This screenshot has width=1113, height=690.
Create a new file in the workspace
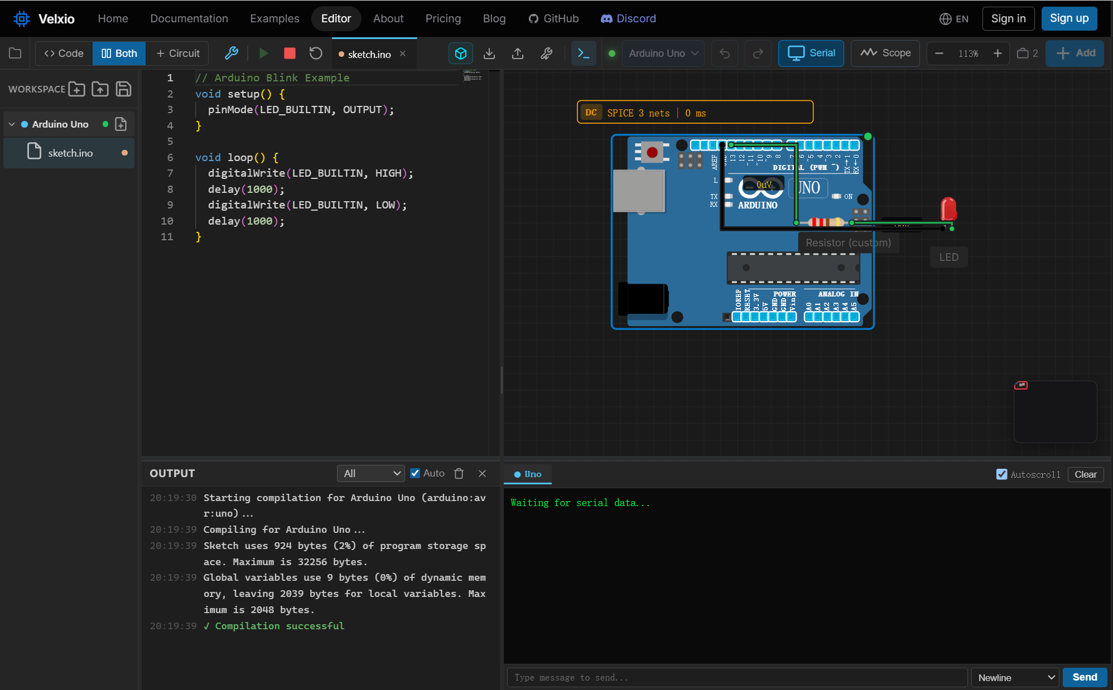(76, 89)
